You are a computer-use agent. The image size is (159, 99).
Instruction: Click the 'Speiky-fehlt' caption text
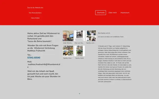point(79,58)
